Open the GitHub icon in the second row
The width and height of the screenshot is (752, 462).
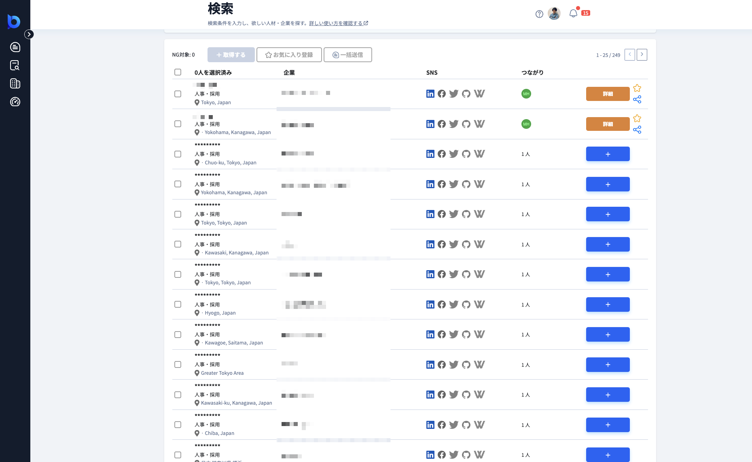pos(466,124)
